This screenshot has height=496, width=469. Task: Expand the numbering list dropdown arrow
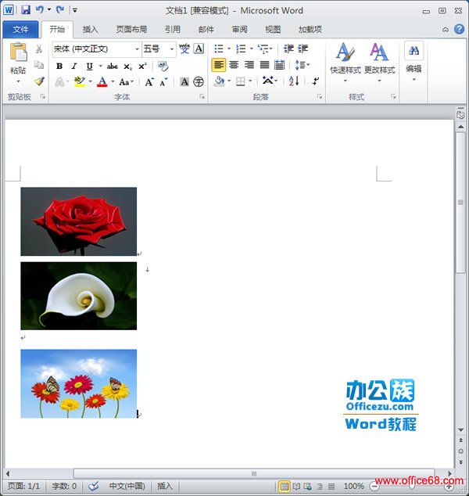click(252, 49)
